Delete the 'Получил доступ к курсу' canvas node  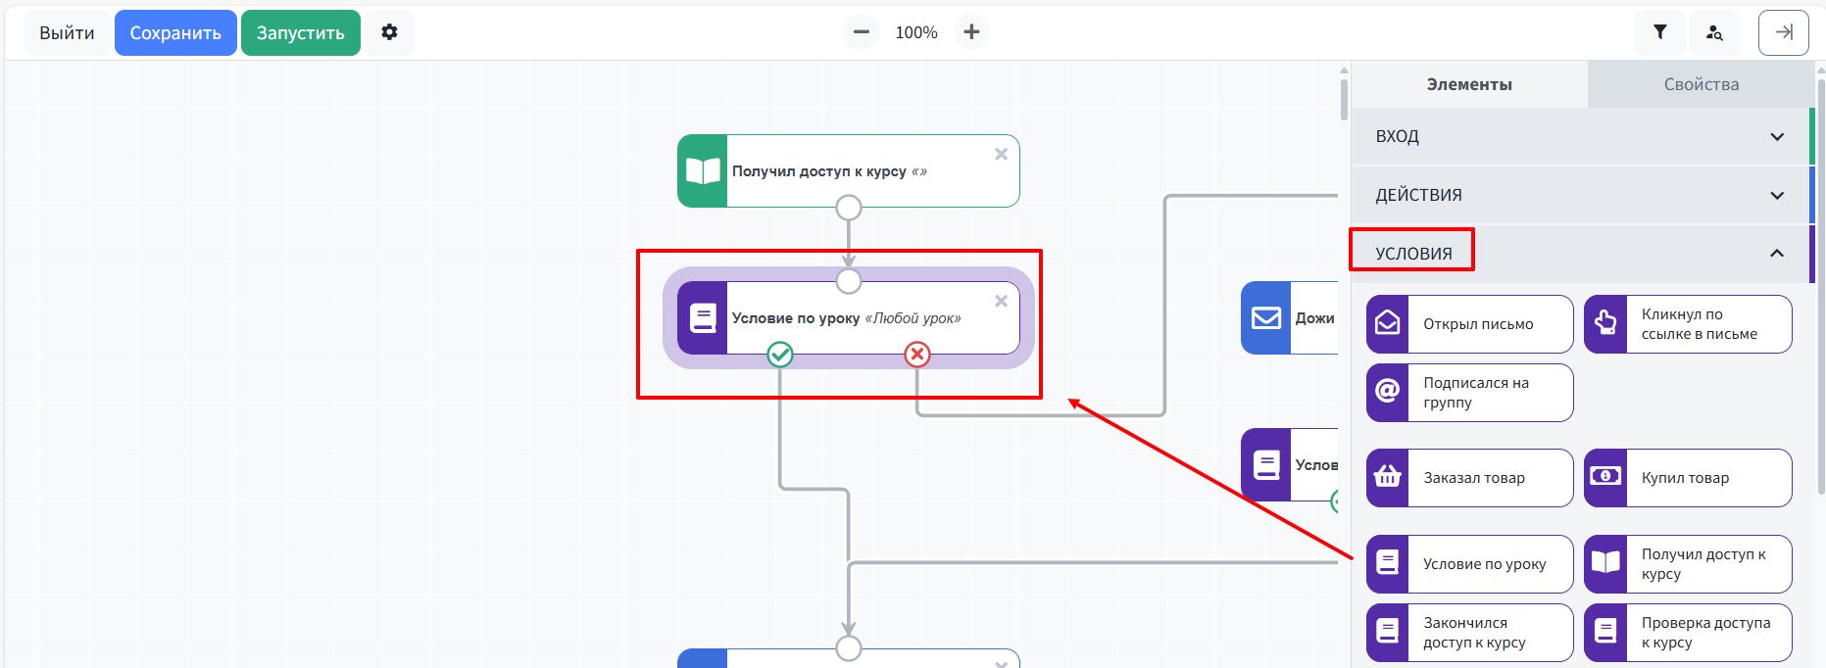(1001, 154)
